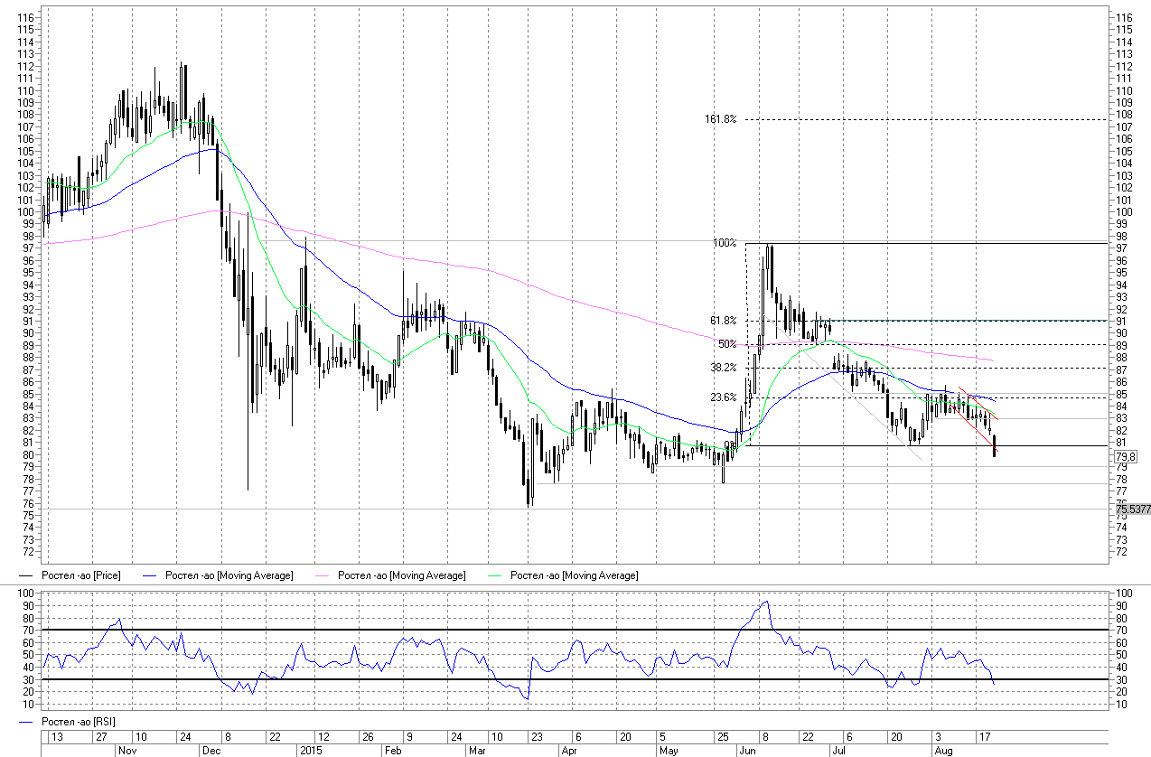
Task: Click the RSI peak above 90 in June
Action: click(x=766, y=602)
